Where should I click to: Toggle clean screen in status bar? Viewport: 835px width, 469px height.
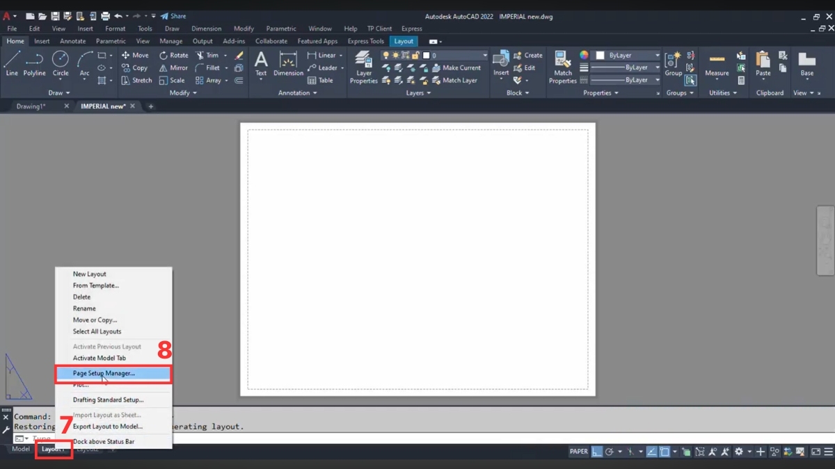click(x=816, y=452)
